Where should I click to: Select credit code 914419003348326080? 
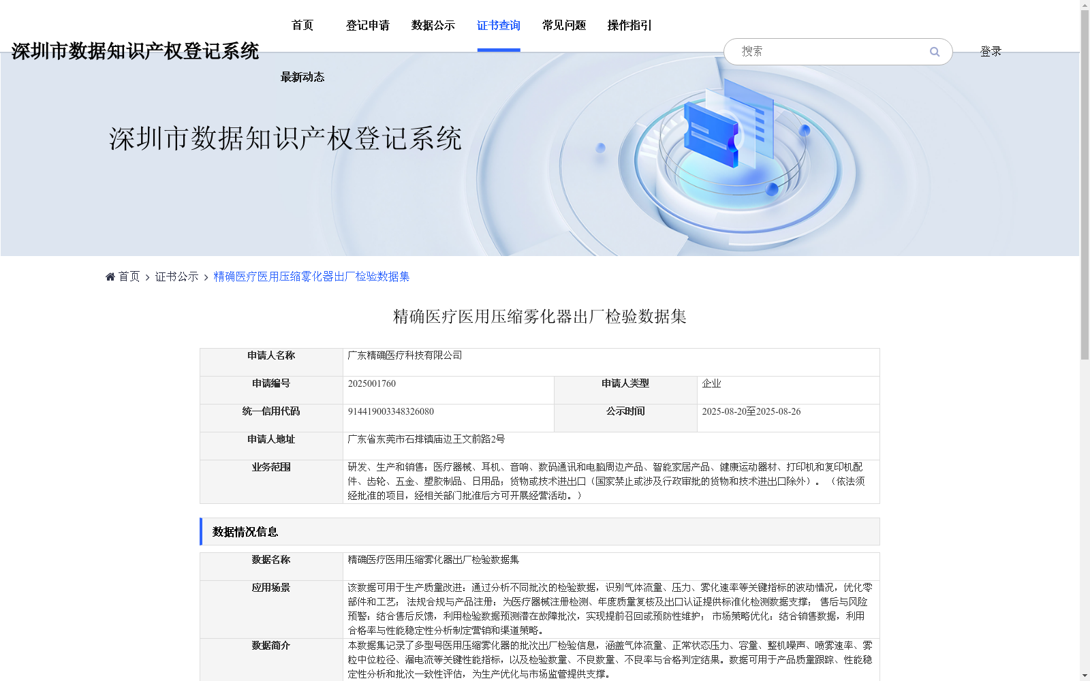[x=391, y=411]
